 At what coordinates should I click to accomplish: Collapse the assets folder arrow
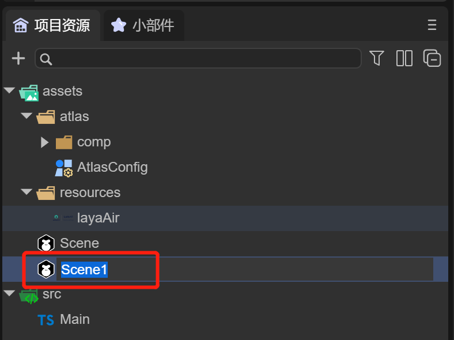click(9, 91)
